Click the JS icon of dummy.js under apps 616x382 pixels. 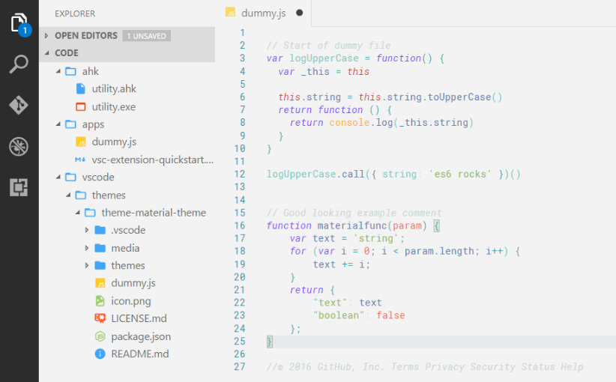80,142
